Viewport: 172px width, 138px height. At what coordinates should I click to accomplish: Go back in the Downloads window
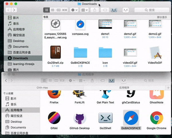pos(8,10)
